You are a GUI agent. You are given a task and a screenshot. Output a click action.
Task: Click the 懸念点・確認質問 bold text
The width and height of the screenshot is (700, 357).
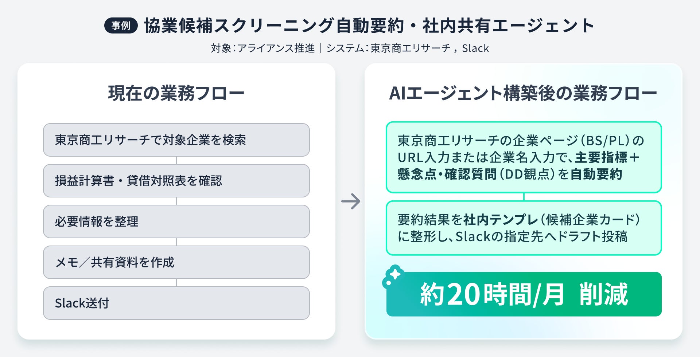447,174
